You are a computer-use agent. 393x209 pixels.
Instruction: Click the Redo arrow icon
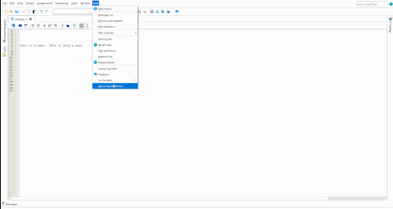pos(47,11)
